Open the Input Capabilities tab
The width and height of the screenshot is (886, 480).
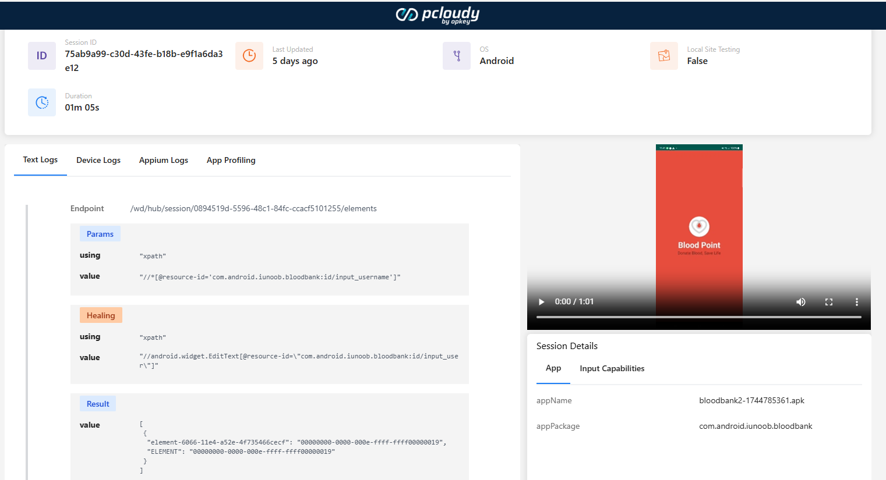tap(612, 368)
